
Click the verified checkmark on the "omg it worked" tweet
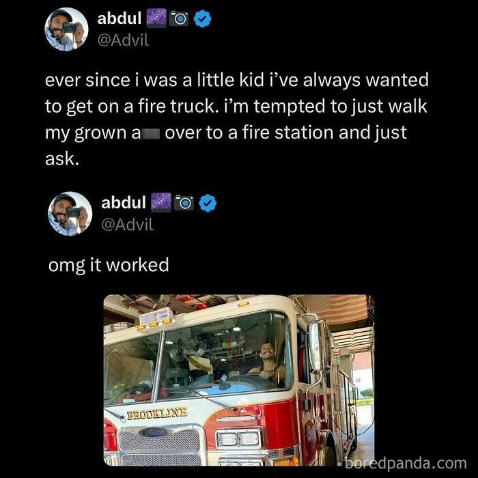208,203
